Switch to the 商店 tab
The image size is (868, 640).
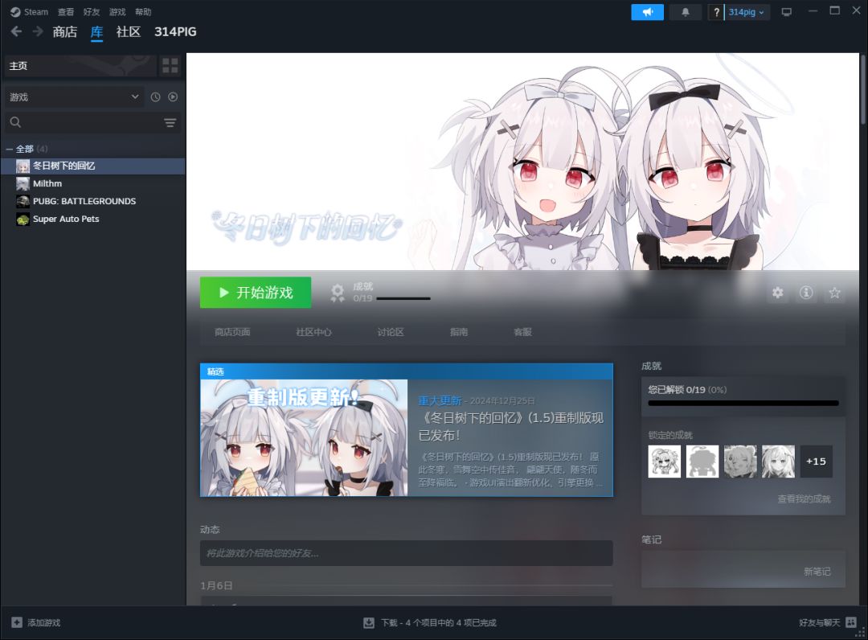[65, 31]
